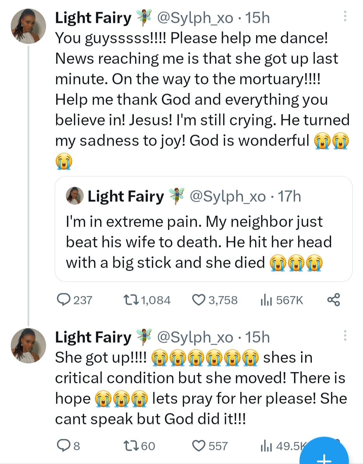Image resolution: width=363 pixels, height=464 pixels.
Task: View analytics showing 567K views
Action: click(x=266, y=300)
